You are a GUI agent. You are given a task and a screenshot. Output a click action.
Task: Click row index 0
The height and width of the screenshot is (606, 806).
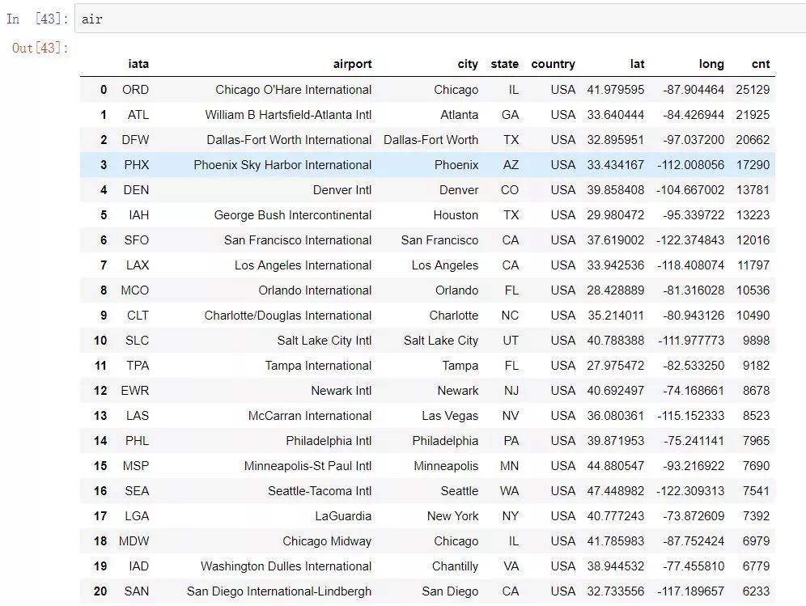[x=104, y=90]
